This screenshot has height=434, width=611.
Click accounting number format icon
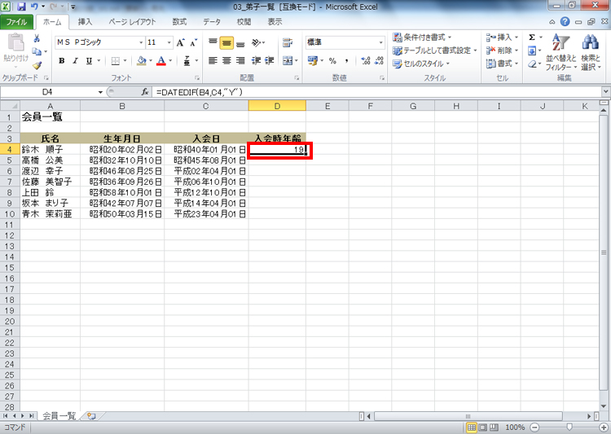pyautogui.click(x=313, y=61)
